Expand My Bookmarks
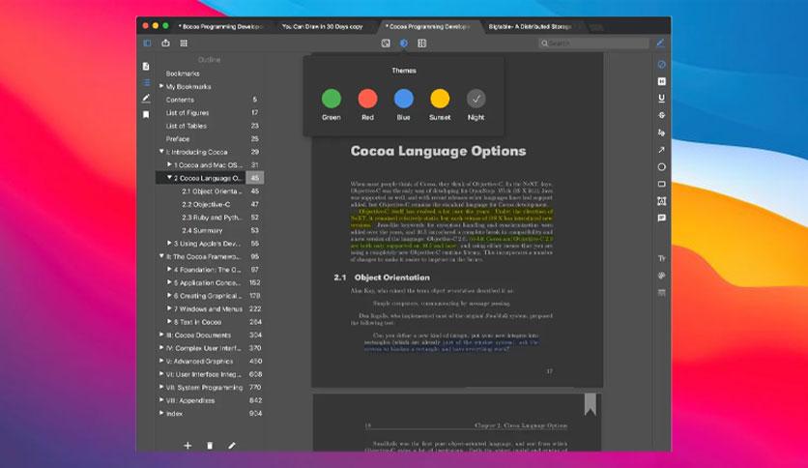 tap(161, 86)
